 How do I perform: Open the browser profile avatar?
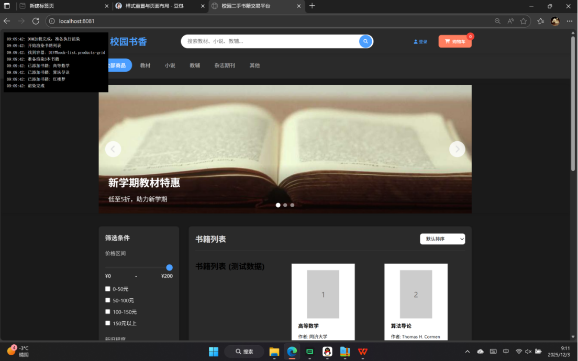tap(555, 21)
